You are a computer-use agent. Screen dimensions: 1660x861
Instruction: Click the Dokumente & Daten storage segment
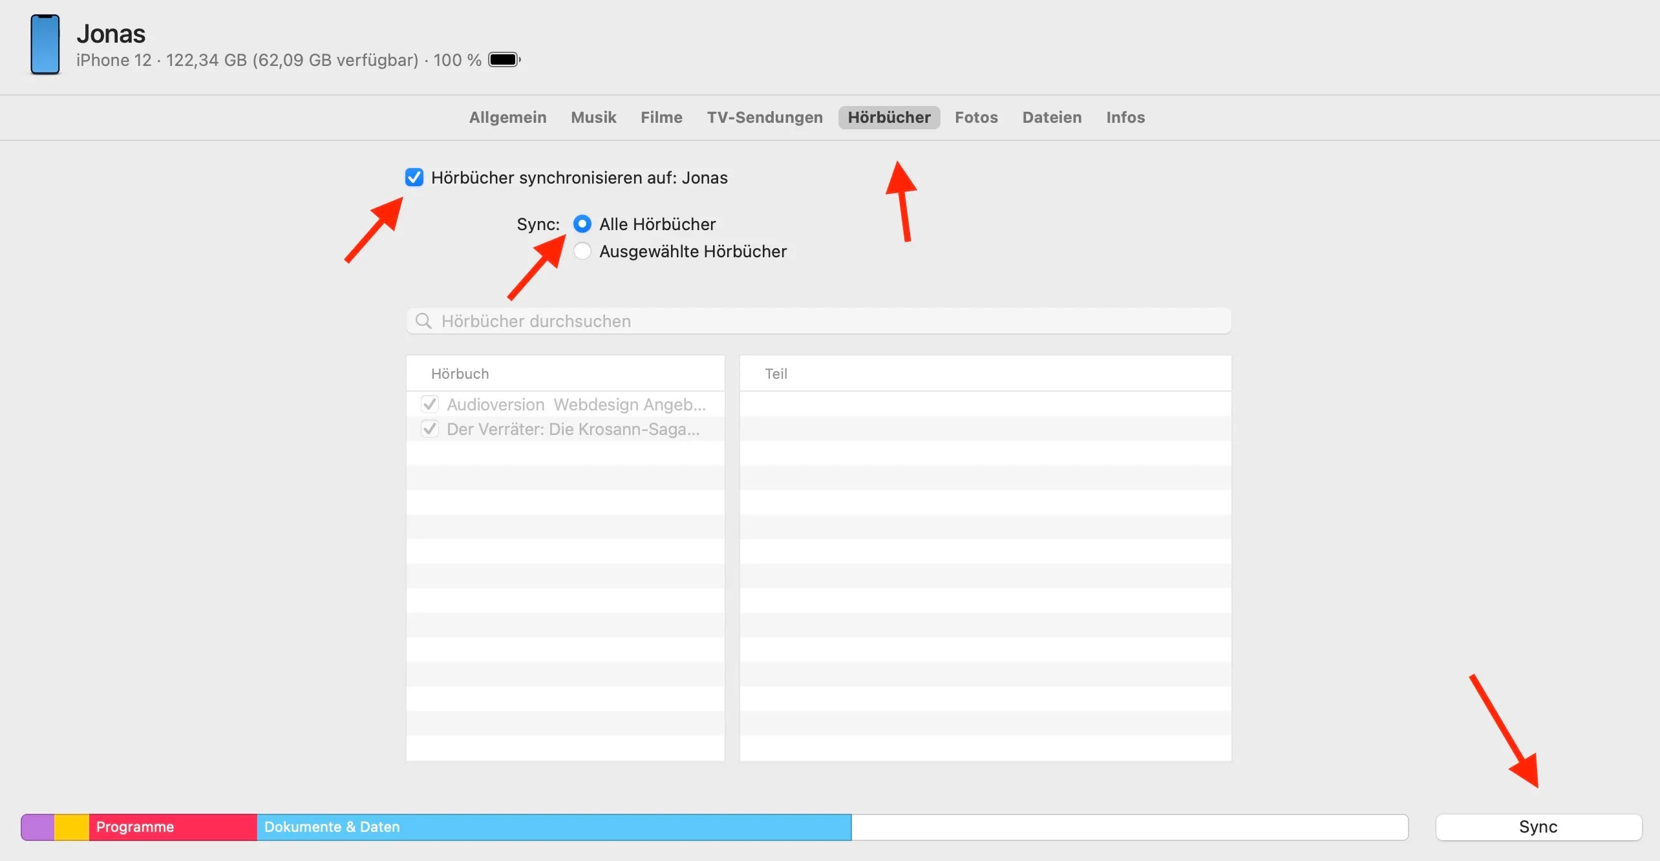coord(553,827)
